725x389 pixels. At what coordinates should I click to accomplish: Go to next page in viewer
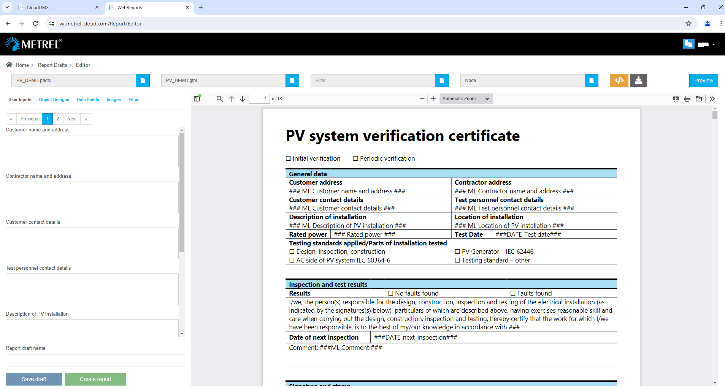pyautogui.click(x=243, y=99)
